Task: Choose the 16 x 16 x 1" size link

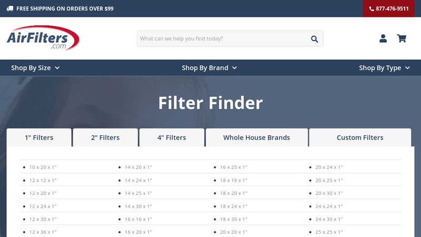Action: point(138,219)
